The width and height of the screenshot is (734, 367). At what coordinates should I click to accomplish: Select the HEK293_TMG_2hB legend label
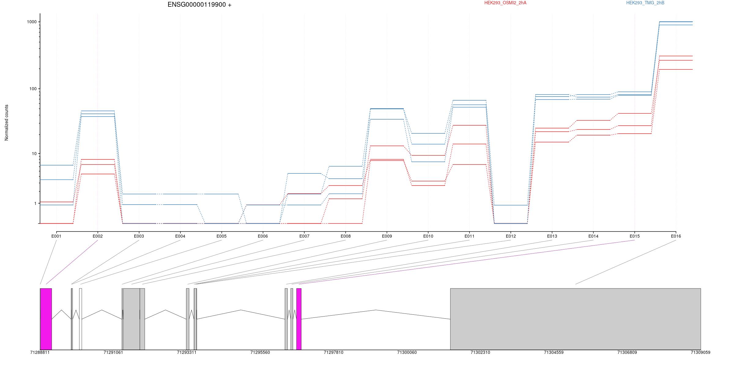coord(645,3)
